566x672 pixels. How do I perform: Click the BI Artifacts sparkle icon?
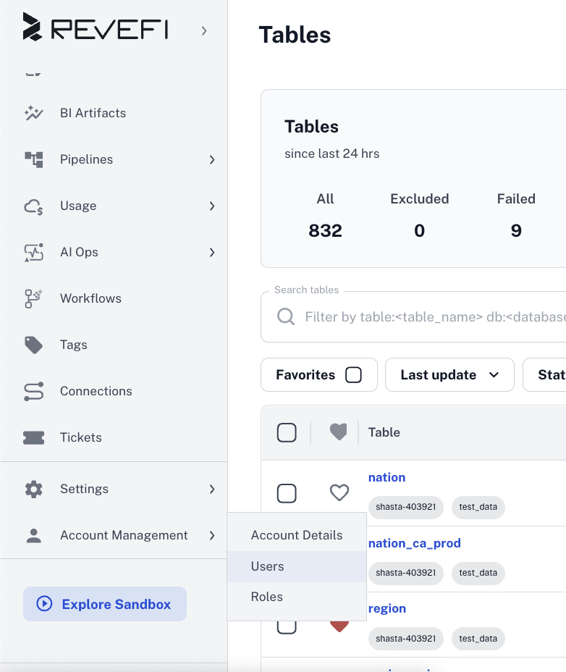tap(34, 113)
